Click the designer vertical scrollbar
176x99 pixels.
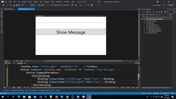pos(139,35)
